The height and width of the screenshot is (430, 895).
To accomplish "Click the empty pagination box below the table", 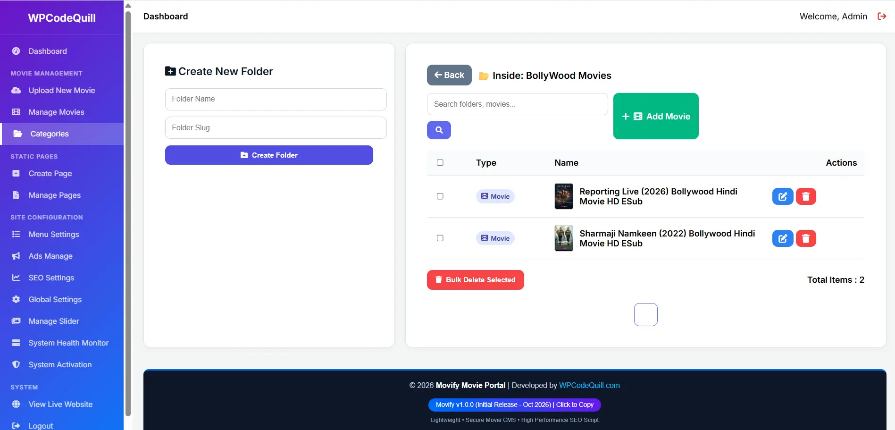I will pos(646,314).
